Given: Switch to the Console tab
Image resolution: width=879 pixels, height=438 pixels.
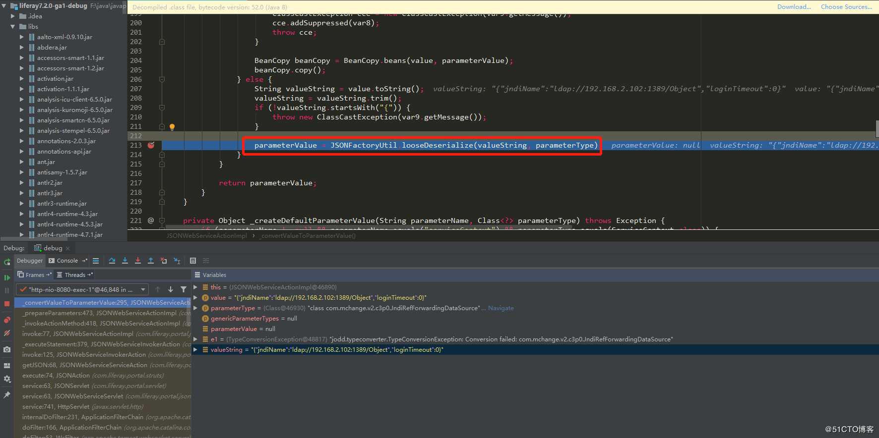Looking at the screenshot, I should 68,261.
